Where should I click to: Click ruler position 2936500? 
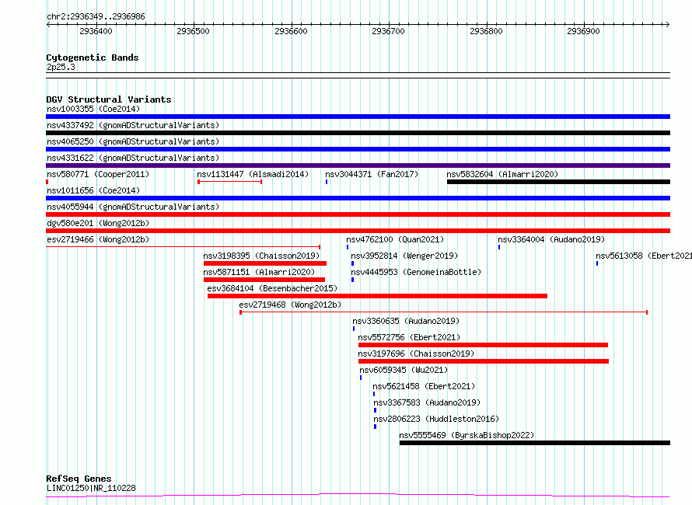tap(193, 31)
